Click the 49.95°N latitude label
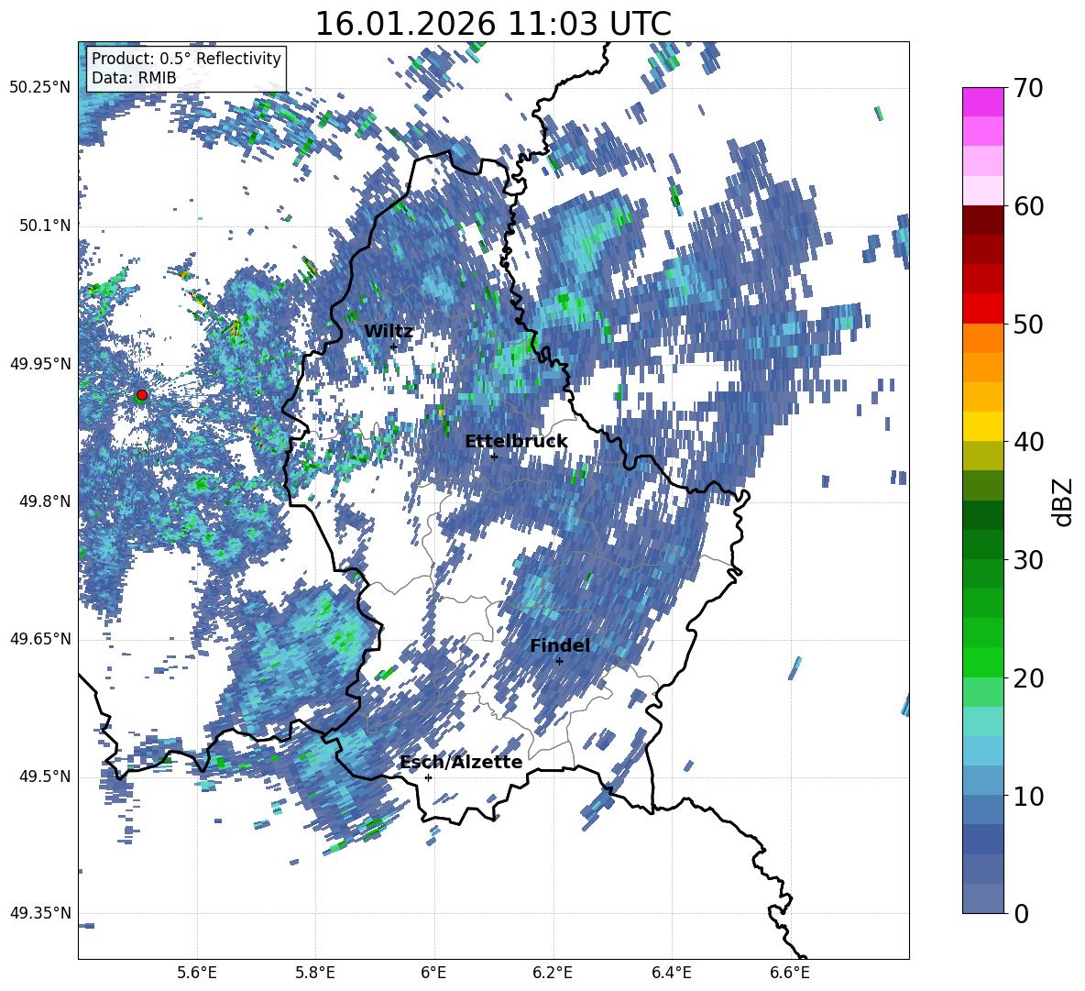The image size is (1085, 991). click(41, 364)
